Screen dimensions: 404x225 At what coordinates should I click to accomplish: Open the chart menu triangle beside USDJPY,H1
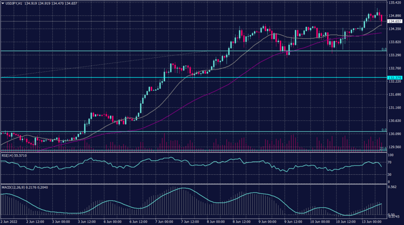(3, 3)
